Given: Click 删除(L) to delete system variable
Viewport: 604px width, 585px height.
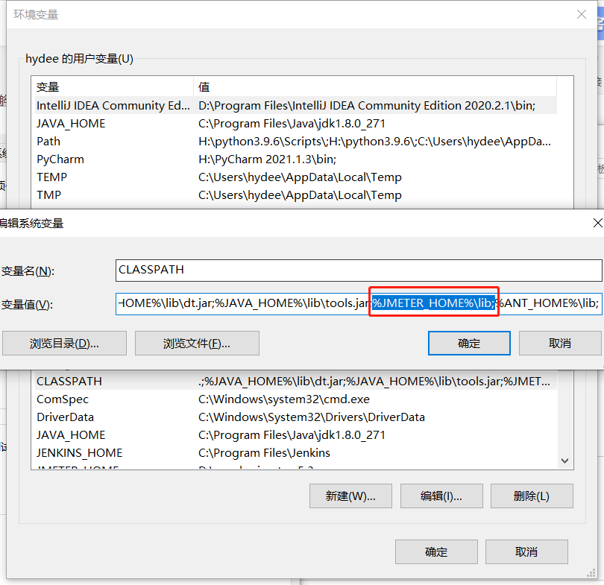Looking at the screenshot, I should 532,496.
